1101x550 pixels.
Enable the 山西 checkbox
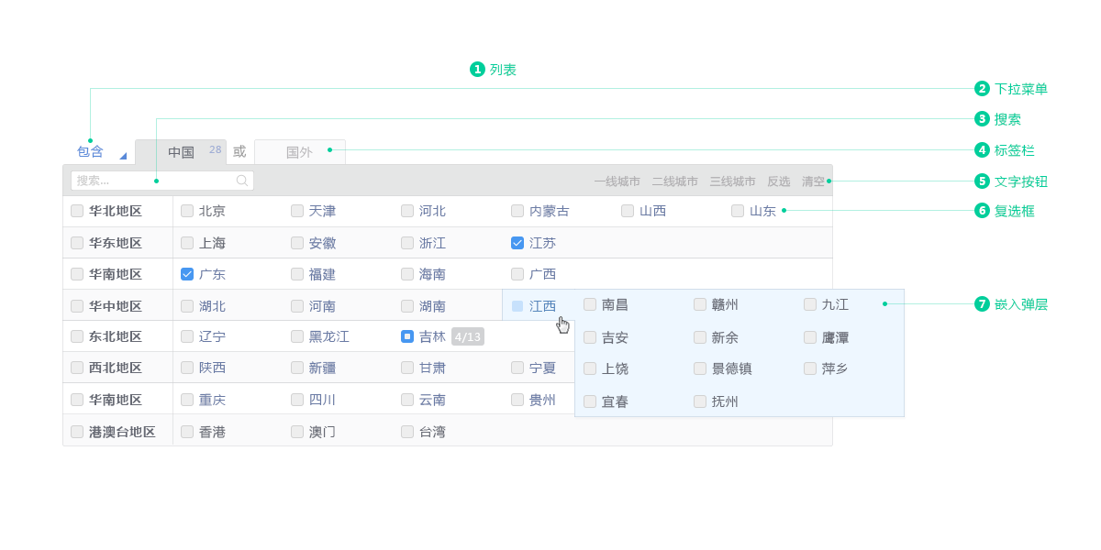pos(628,211)
